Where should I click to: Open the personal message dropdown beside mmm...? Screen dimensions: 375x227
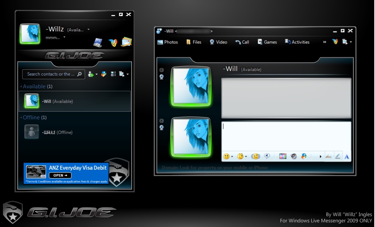pos(64,37)
